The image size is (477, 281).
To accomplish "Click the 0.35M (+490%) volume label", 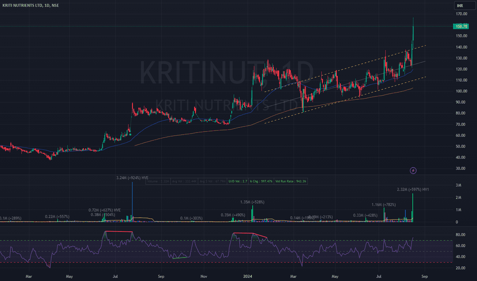I will pos(233,215).
